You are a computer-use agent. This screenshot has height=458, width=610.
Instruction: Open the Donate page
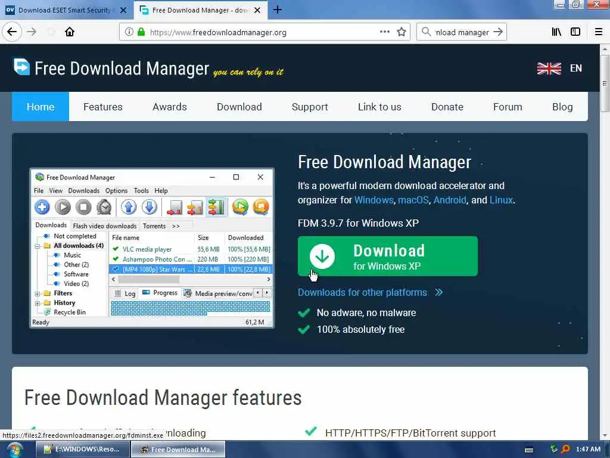pos(447,107)
